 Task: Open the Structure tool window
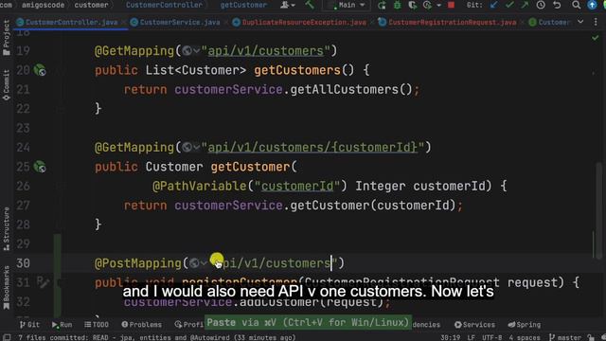coord(7,229)
